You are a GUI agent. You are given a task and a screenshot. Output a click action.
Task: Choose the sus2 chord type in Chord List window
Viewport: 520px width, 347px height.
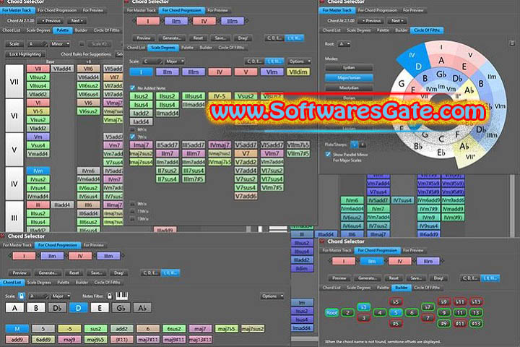95,329
